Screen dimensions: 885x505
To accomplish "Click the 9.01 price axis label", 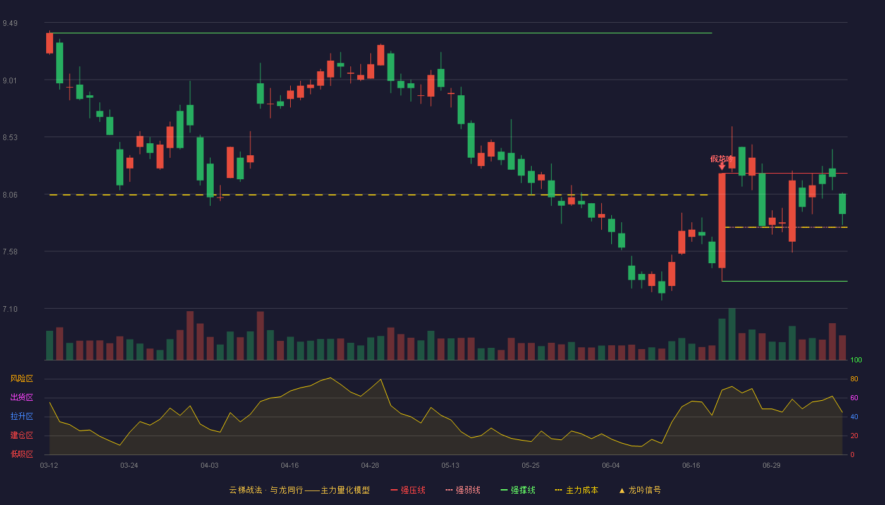I will click(10, 80).
